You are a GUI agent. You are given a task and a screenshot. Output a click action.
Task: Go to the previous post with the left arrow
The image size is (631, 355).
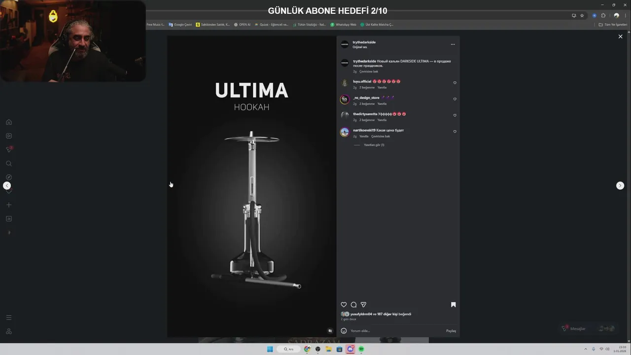pyautogui.click(x=7, y=185)
